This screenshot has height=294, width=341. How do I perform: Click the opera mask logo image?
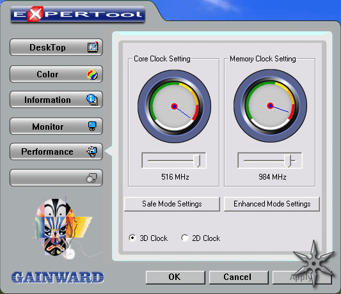pos(63,226)
